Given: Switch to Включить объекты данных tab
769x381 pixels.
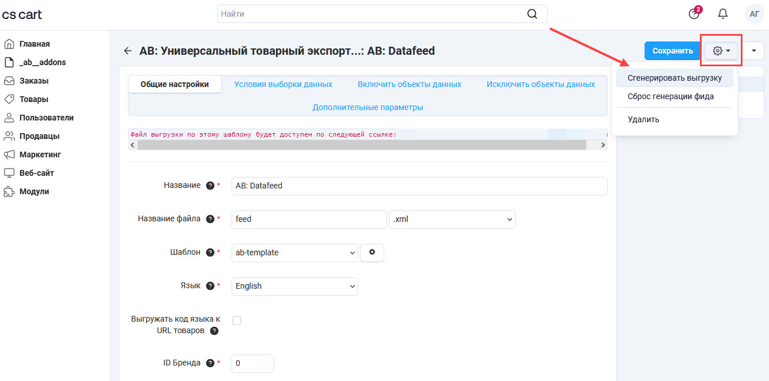Looking at the screenshot, I should pyautogui.click(x=410, y=84).
